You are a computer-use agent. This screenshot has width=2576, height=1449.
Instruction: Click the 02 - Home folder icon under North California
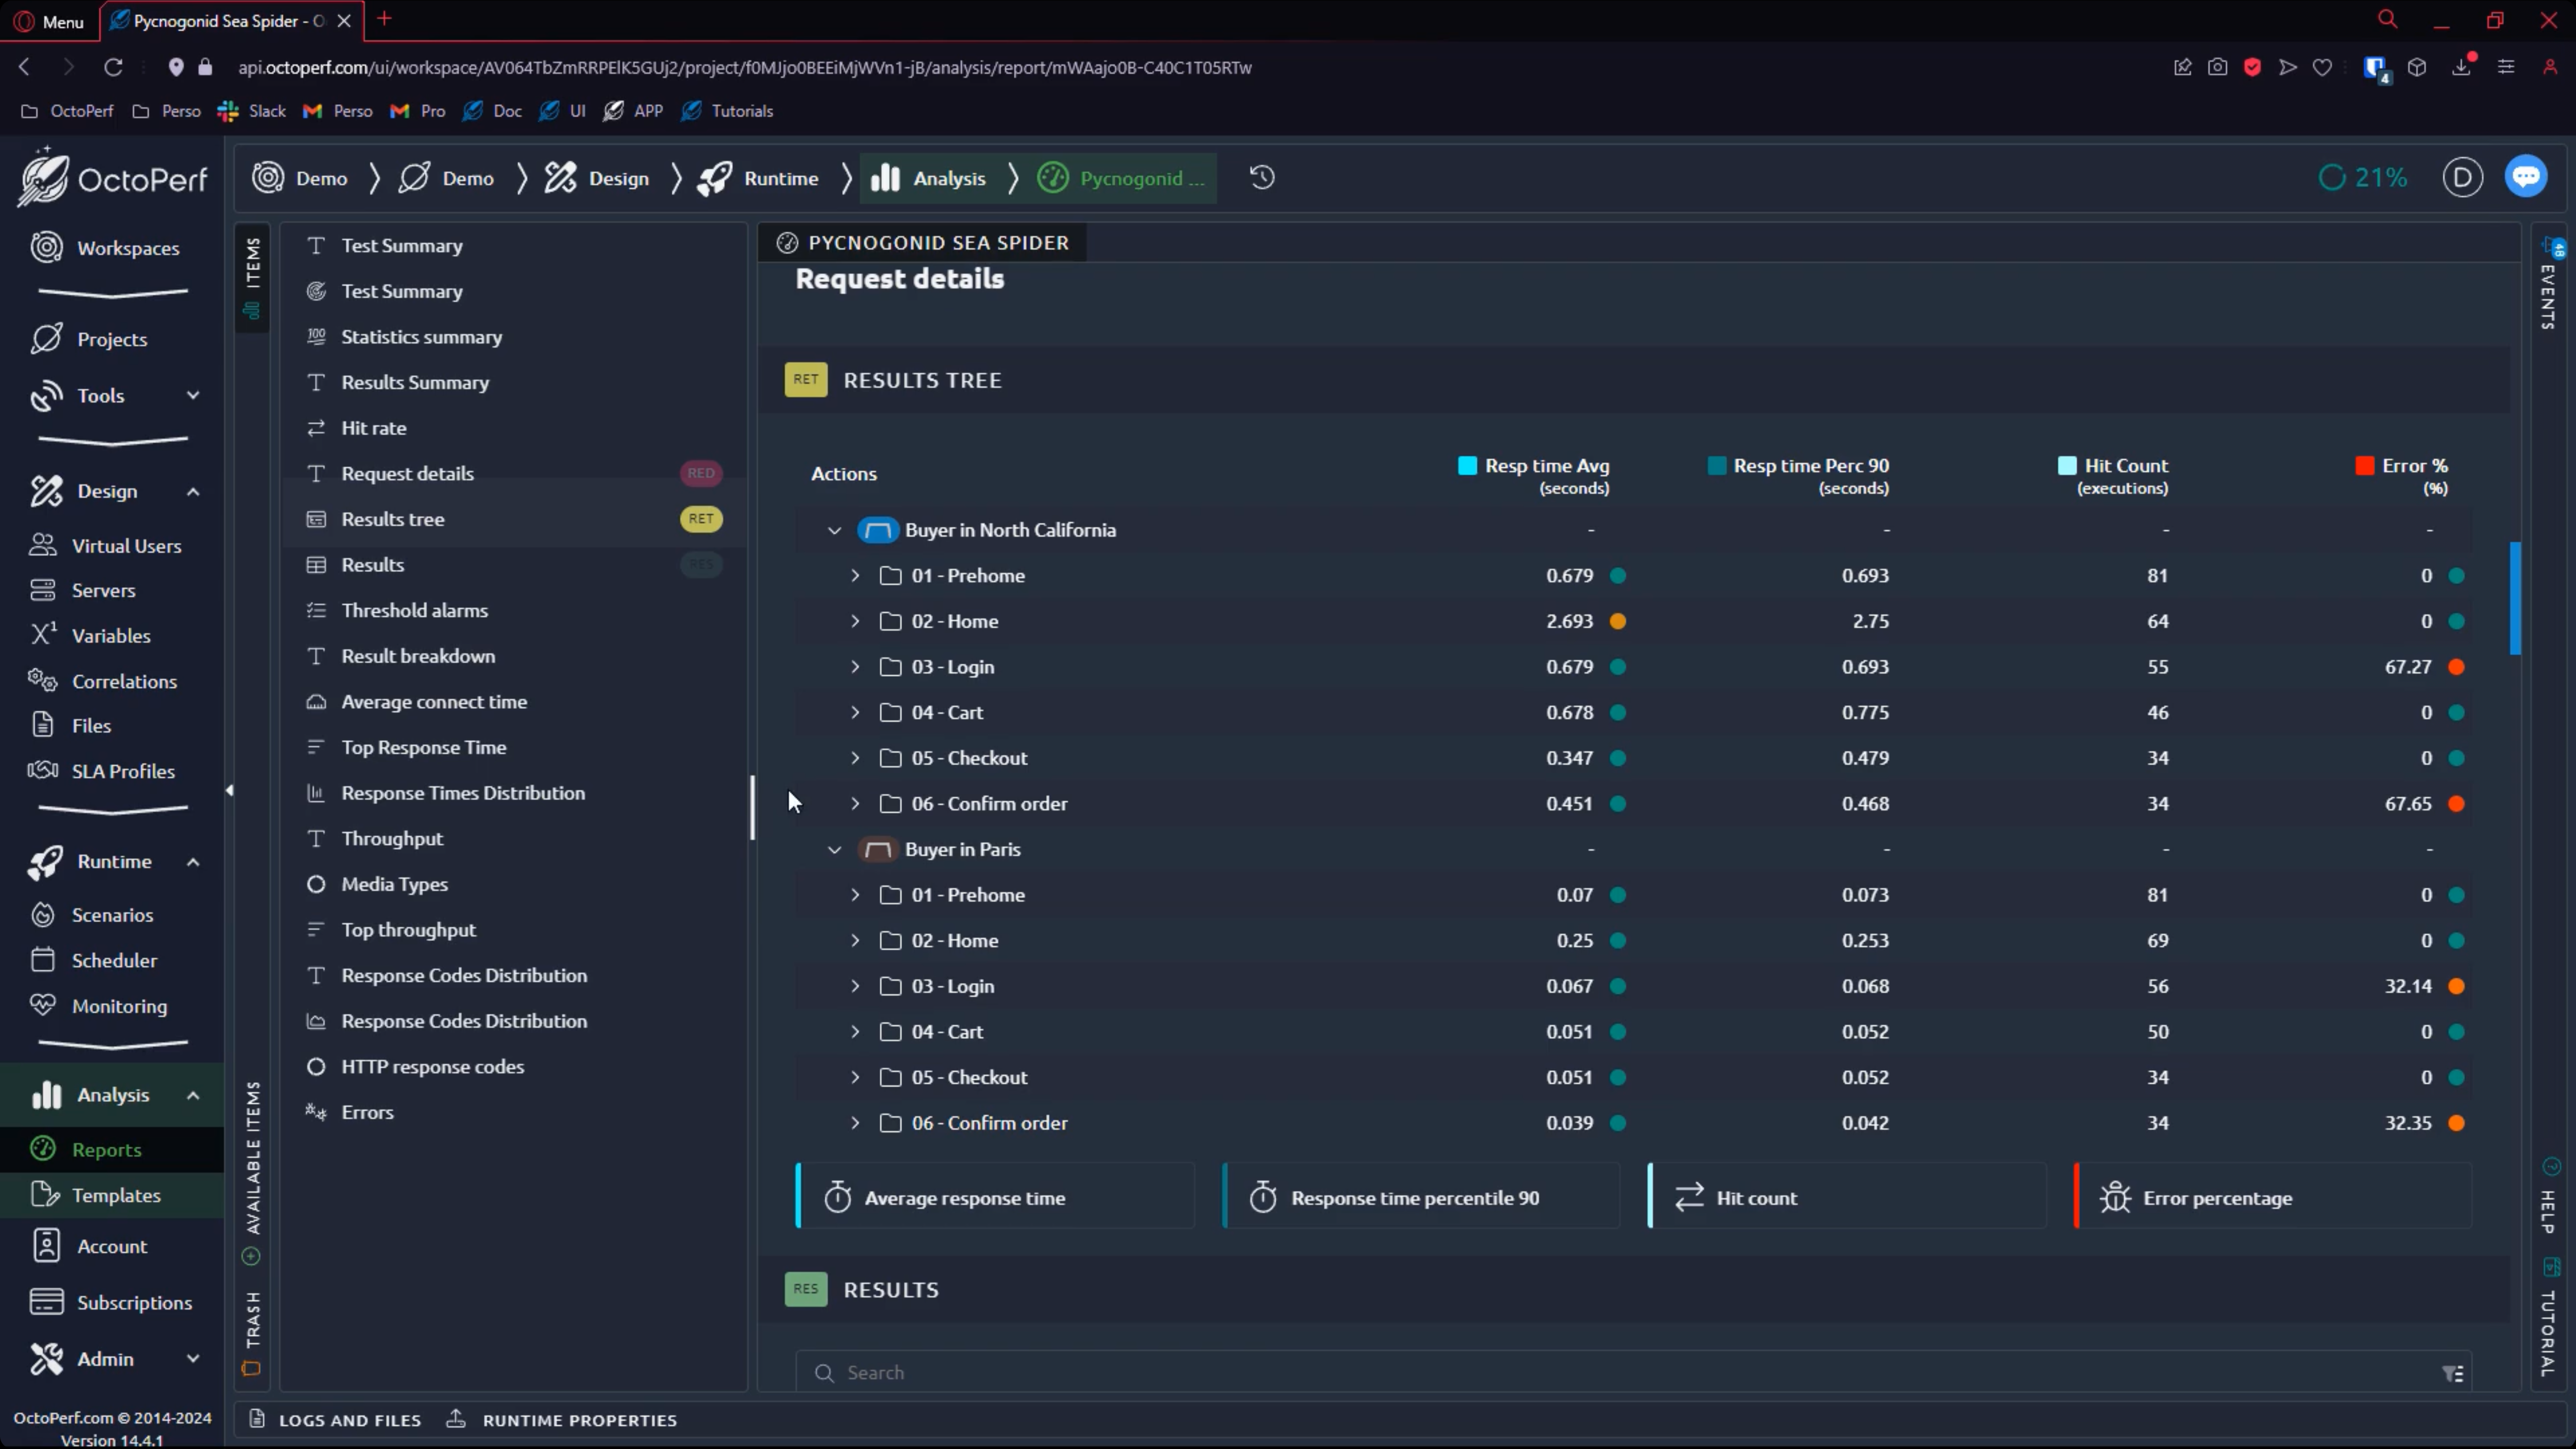[x=890, y=621]
